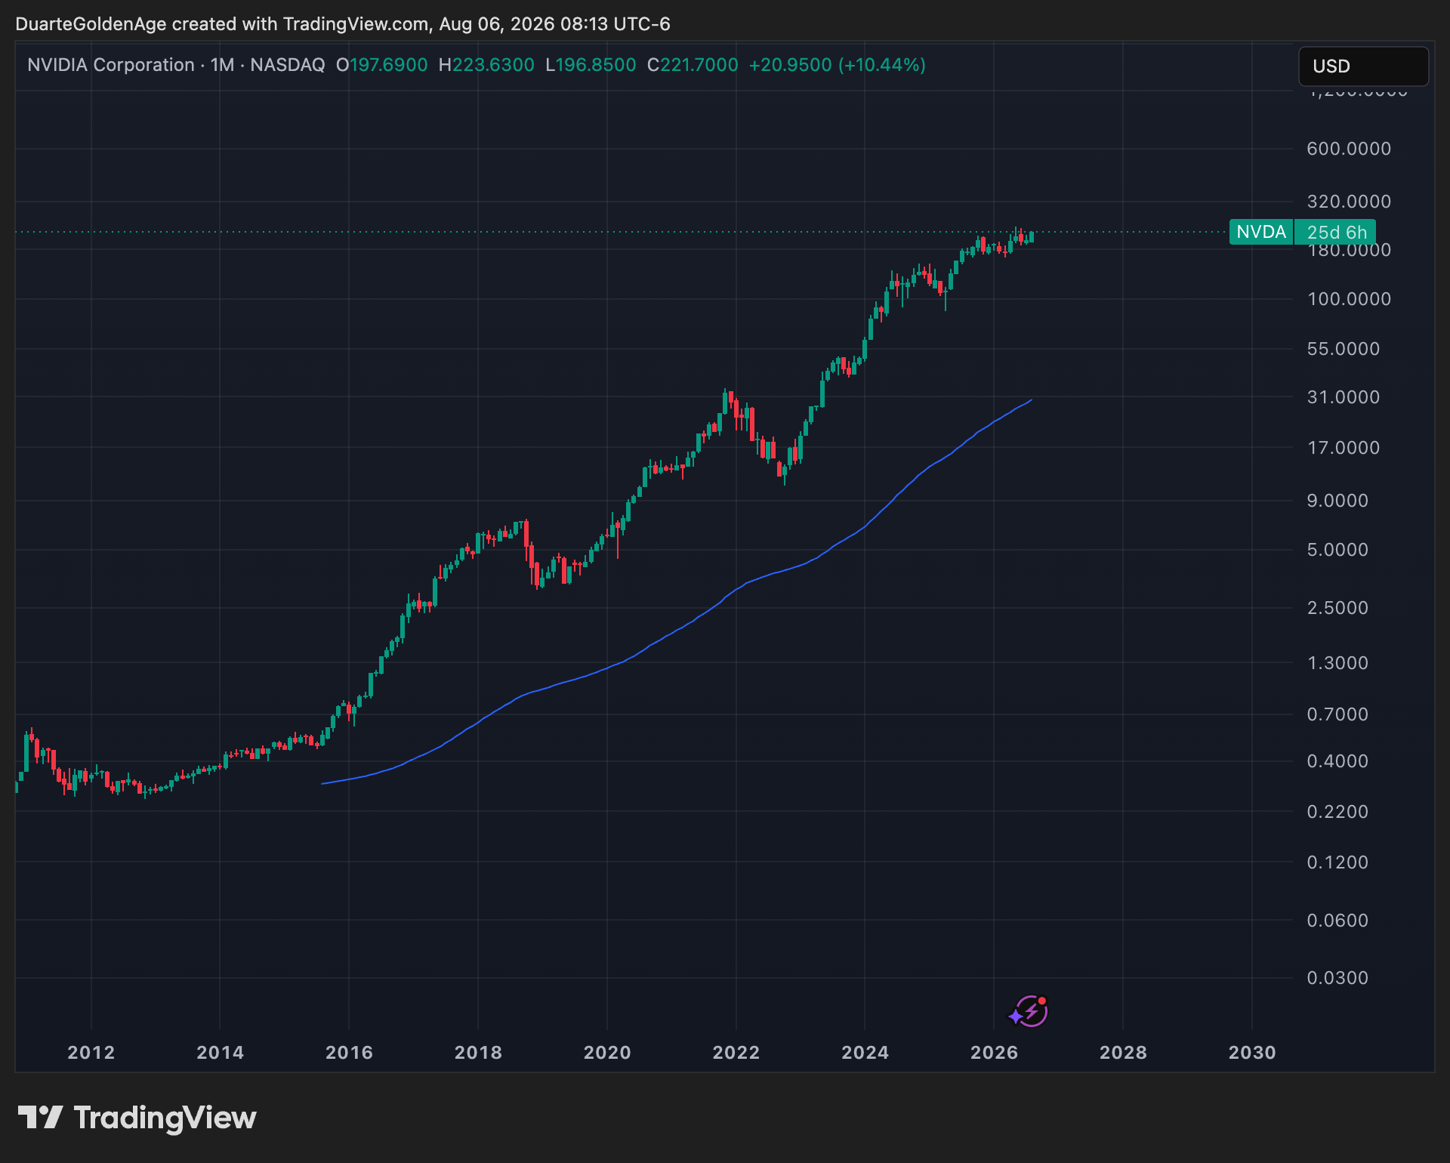Click the 0.0300 price axis label
Image resolution: width=1450 pixels, height=1163 pixels.
pyautogui.click(x=1337, y=978)
